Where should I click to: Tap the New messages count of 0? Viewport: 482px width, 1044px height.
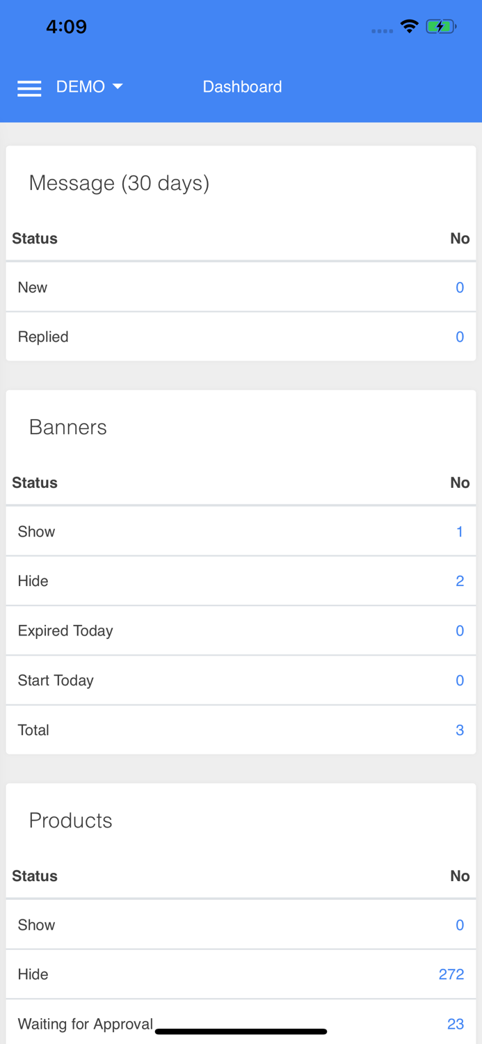pyautogui.click(x=460, y=287)
